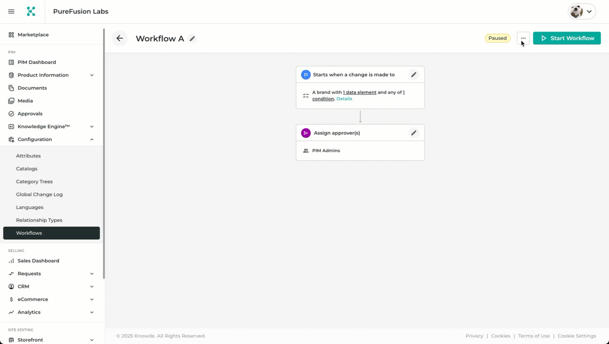
Task: Edit the 'Starts when a change' trigger step
Action: (x=414, y=75)
